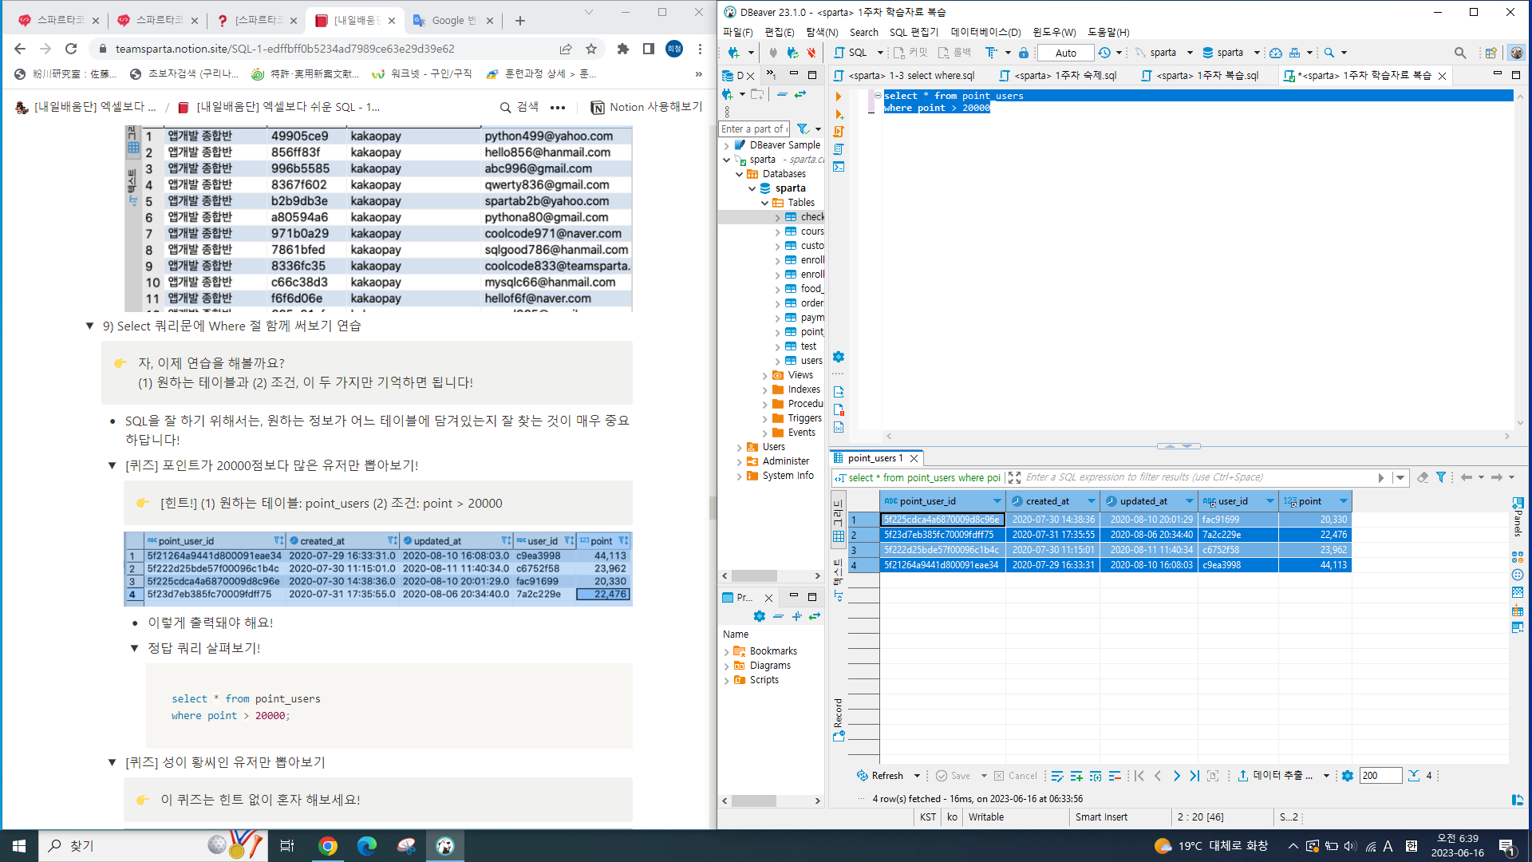Go to first row with start arrow icon
The width and height of the screenshot is (1532, 862).
pyautogui.click(x=1139, y=776)
